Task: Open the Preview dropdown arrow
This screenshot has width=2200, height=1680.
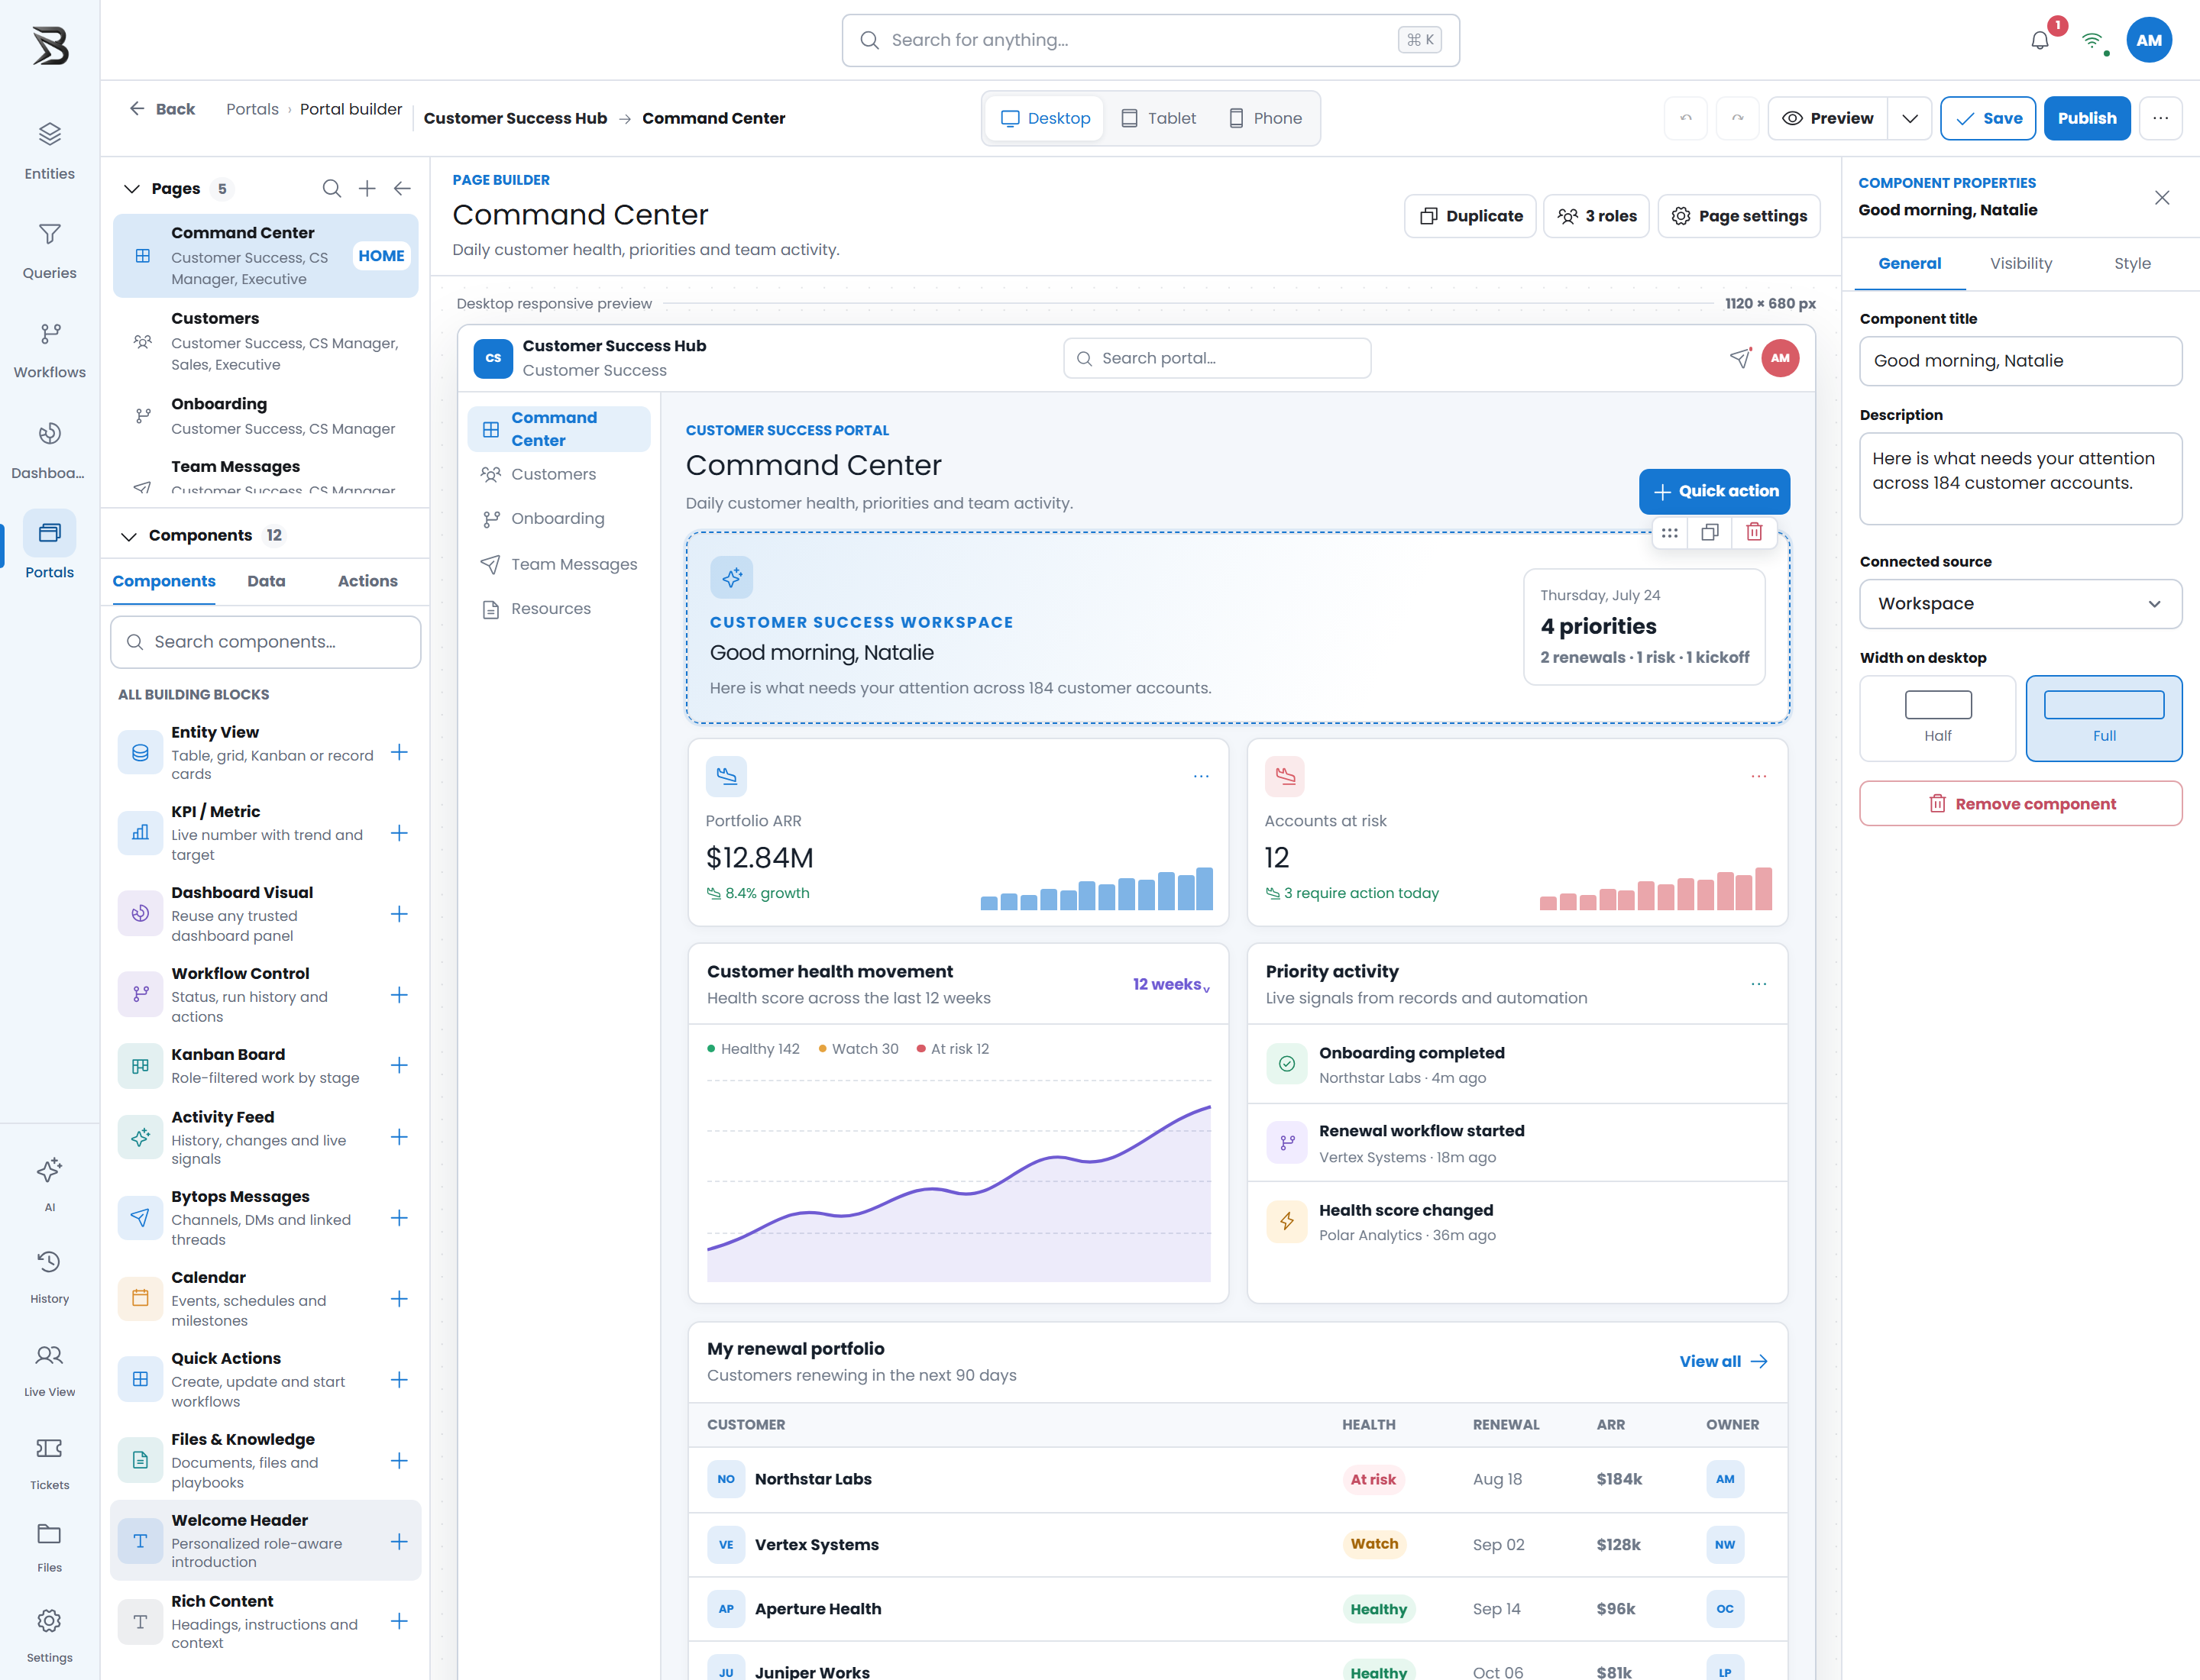Action: (x=1910, y=118)
